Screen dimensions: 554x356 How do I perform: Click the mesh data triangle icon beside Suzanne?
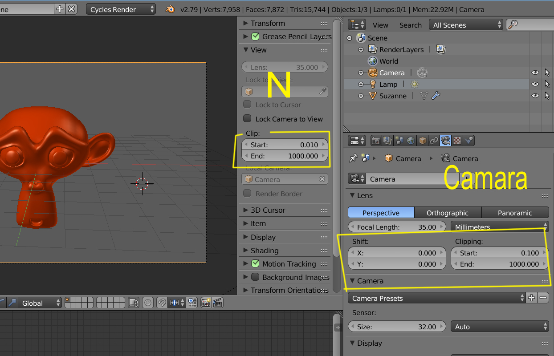coord(424,96)
